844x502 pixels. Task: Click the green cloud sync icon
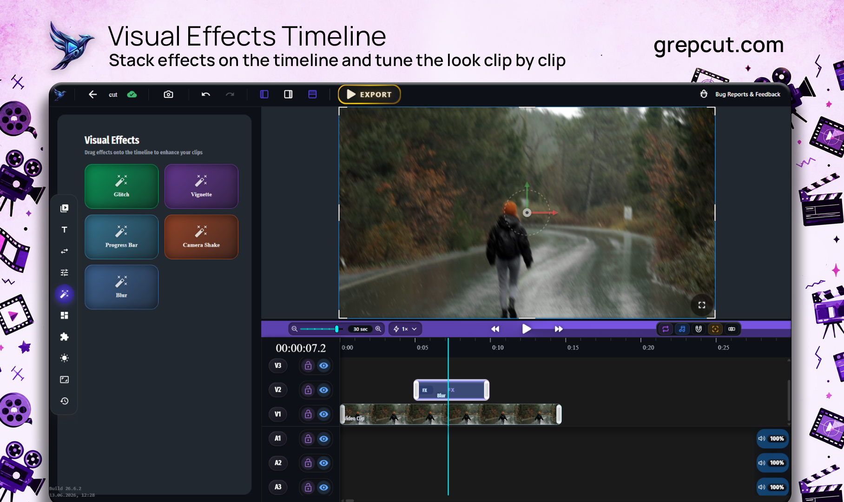coord(132,94)
